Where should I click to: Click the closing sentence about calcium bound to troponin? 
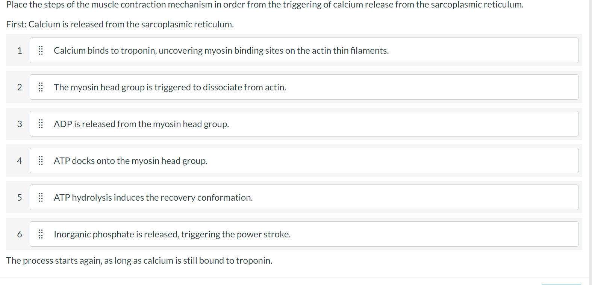click(140, 260)
